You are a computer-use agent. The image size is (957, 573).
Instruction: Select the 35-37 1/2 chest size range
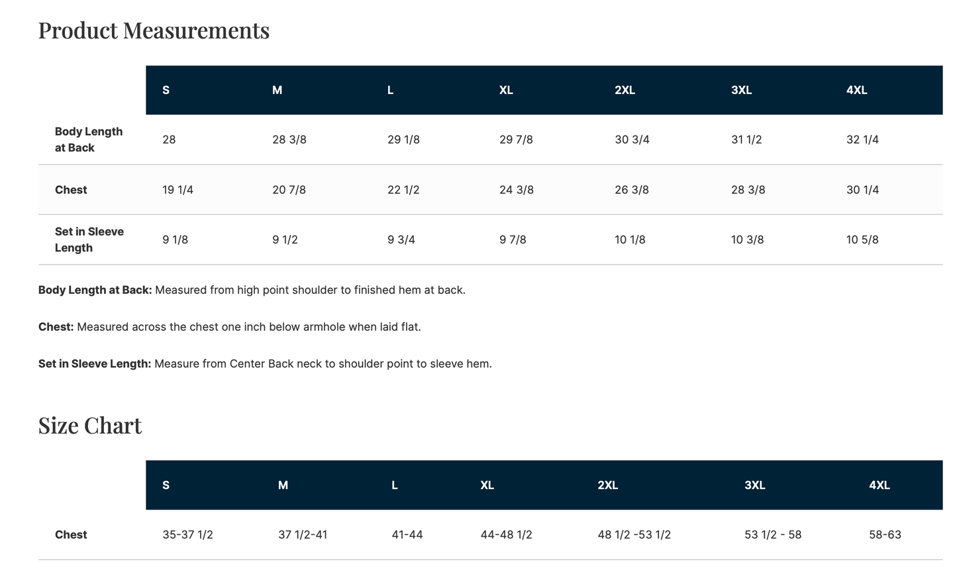pos(187,535)
